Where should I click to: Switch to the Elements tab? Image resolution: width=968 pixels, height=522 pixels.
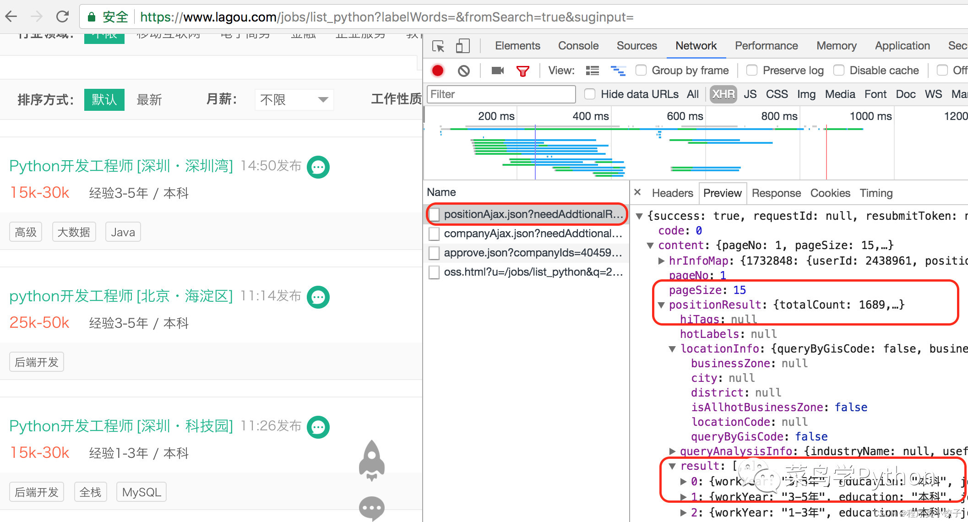coord(517,46)
